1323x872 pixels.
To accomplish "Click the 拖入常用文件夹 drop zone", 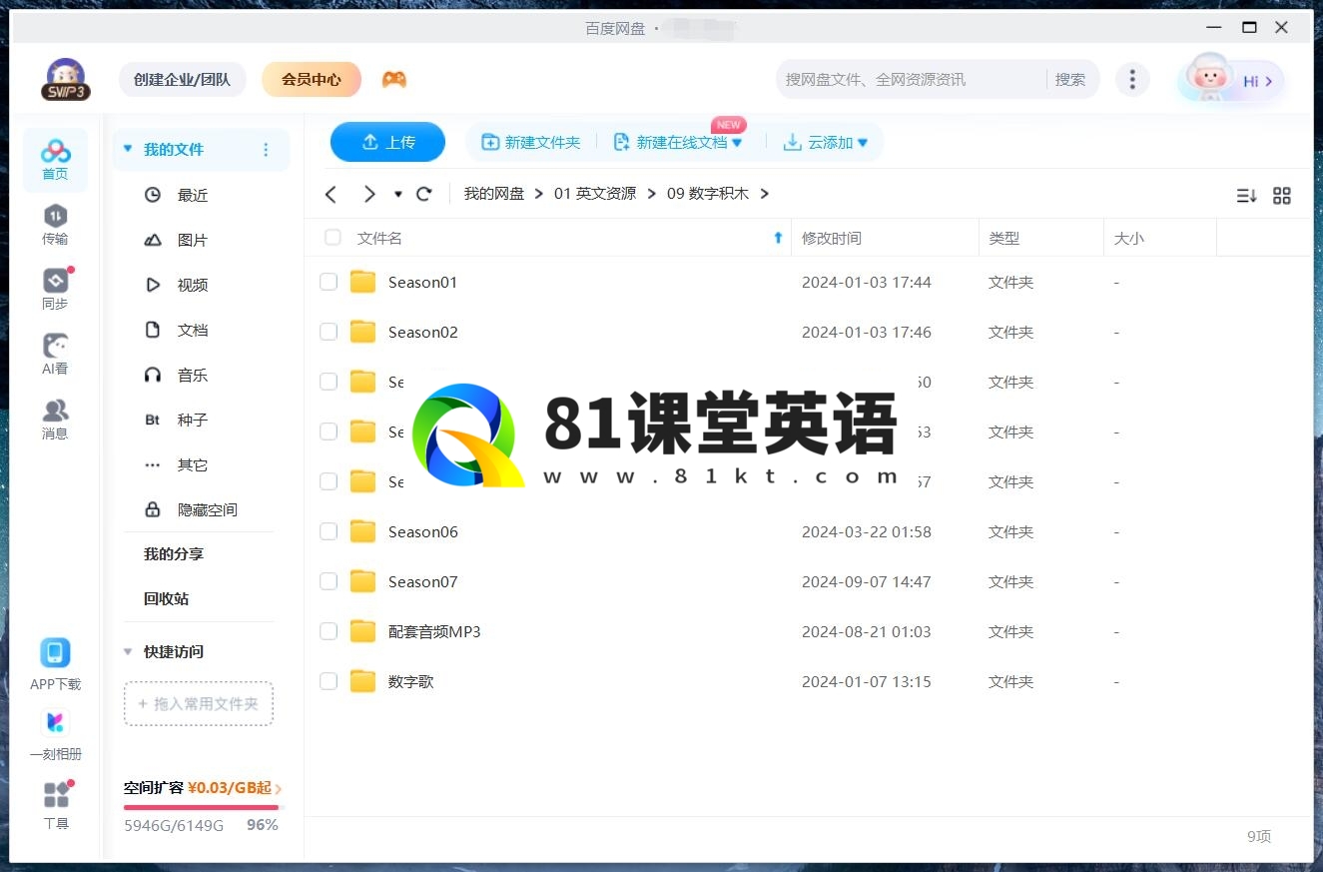I will point(199,703).
